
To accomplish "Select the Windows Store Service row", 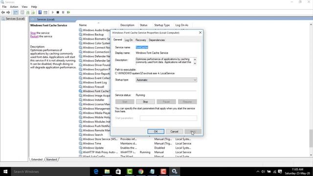I will point(135,139).
